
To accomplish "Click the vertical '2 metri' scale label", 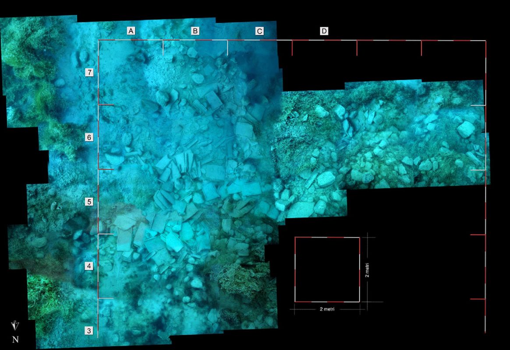I will pyautogui.click(x=367, y=270).
